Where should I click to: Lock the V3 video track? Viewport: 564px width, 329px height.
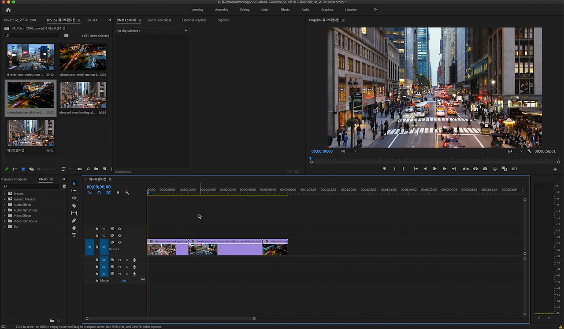click(97, 229)
